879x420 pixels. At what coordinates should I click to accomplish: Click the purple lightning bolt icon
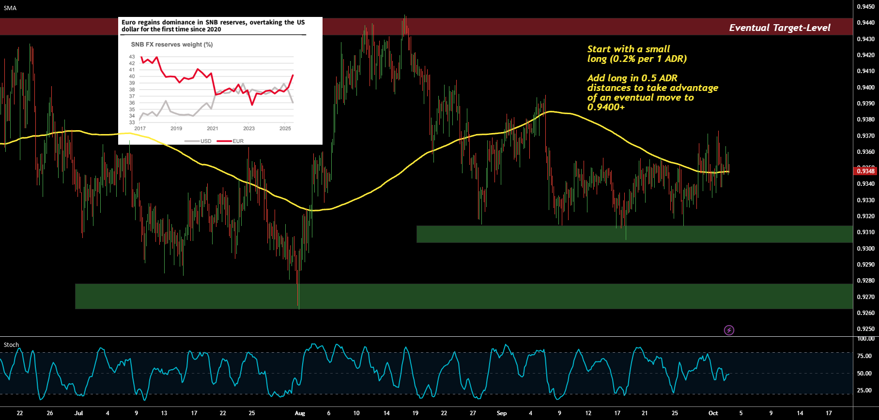click(x=729, y=330)
